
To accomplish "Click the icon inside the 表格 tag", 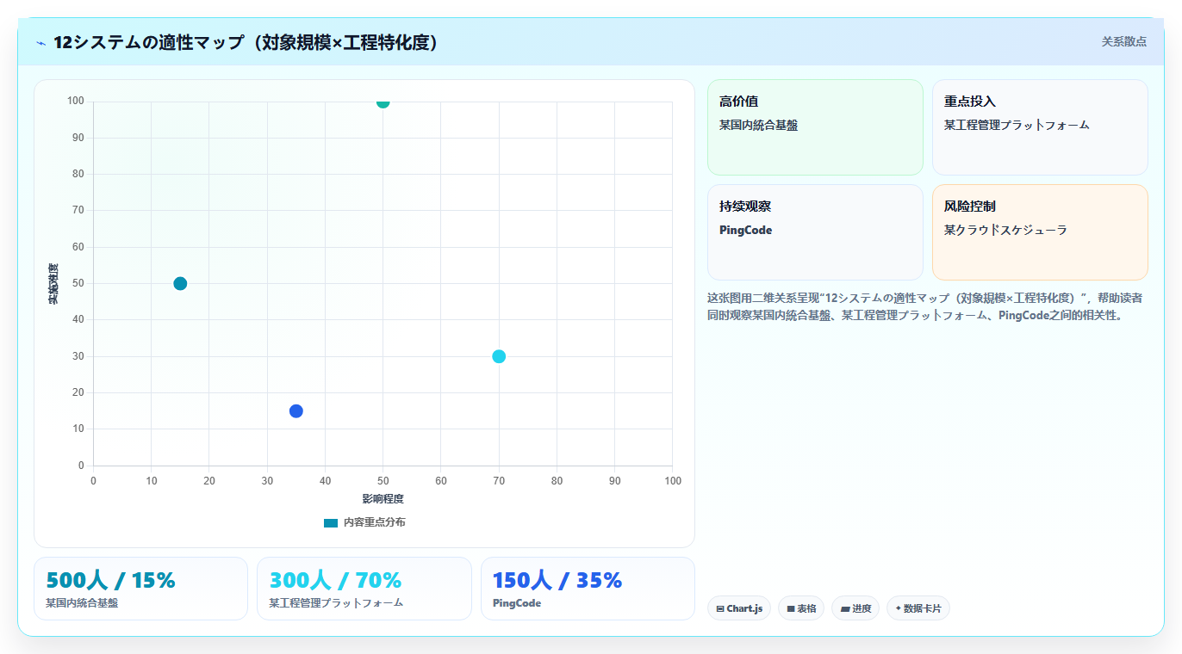I will [790, 608].
